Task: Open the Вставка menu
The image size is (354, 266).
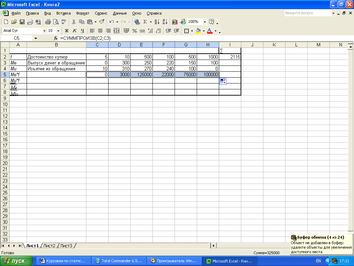Action: tap(64, 13)
